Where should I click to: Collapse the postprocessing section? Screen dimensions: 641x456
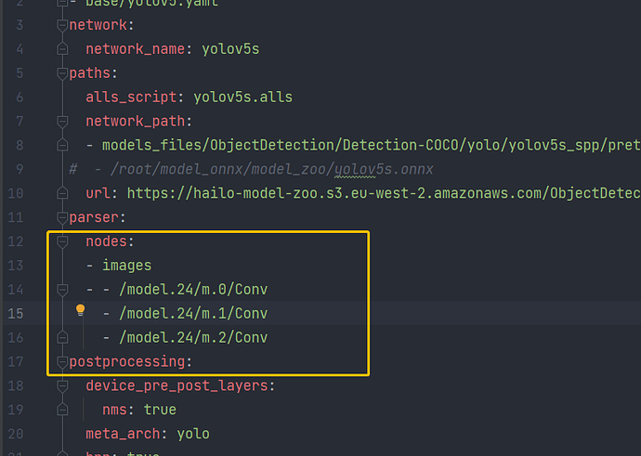pyautogui.click(x=62, y=361)
